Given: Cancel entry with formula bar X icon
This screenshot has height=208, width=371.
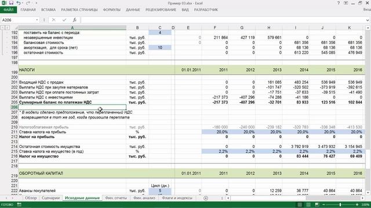Looking at the screenshot, I should pyautogui.click(x=54, y=20).
